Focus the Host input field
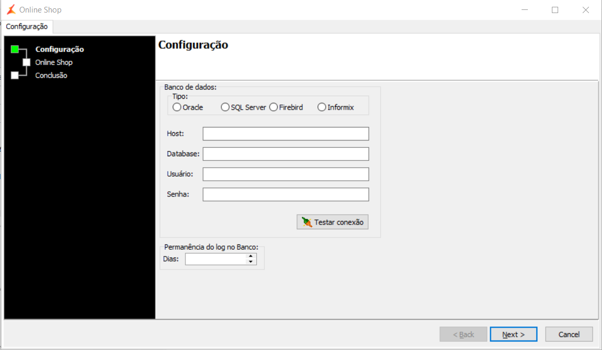This screenshot has height=350, width=602. tap(286, 134)
